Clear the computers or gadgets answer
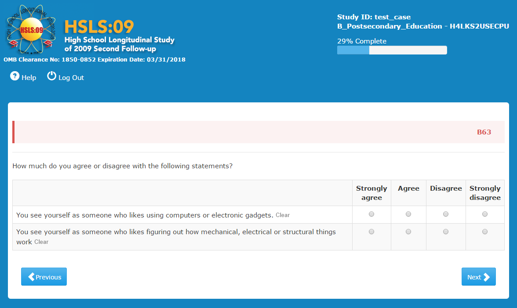The width and height of the screenshot is (517, 308). pos(283,215)
